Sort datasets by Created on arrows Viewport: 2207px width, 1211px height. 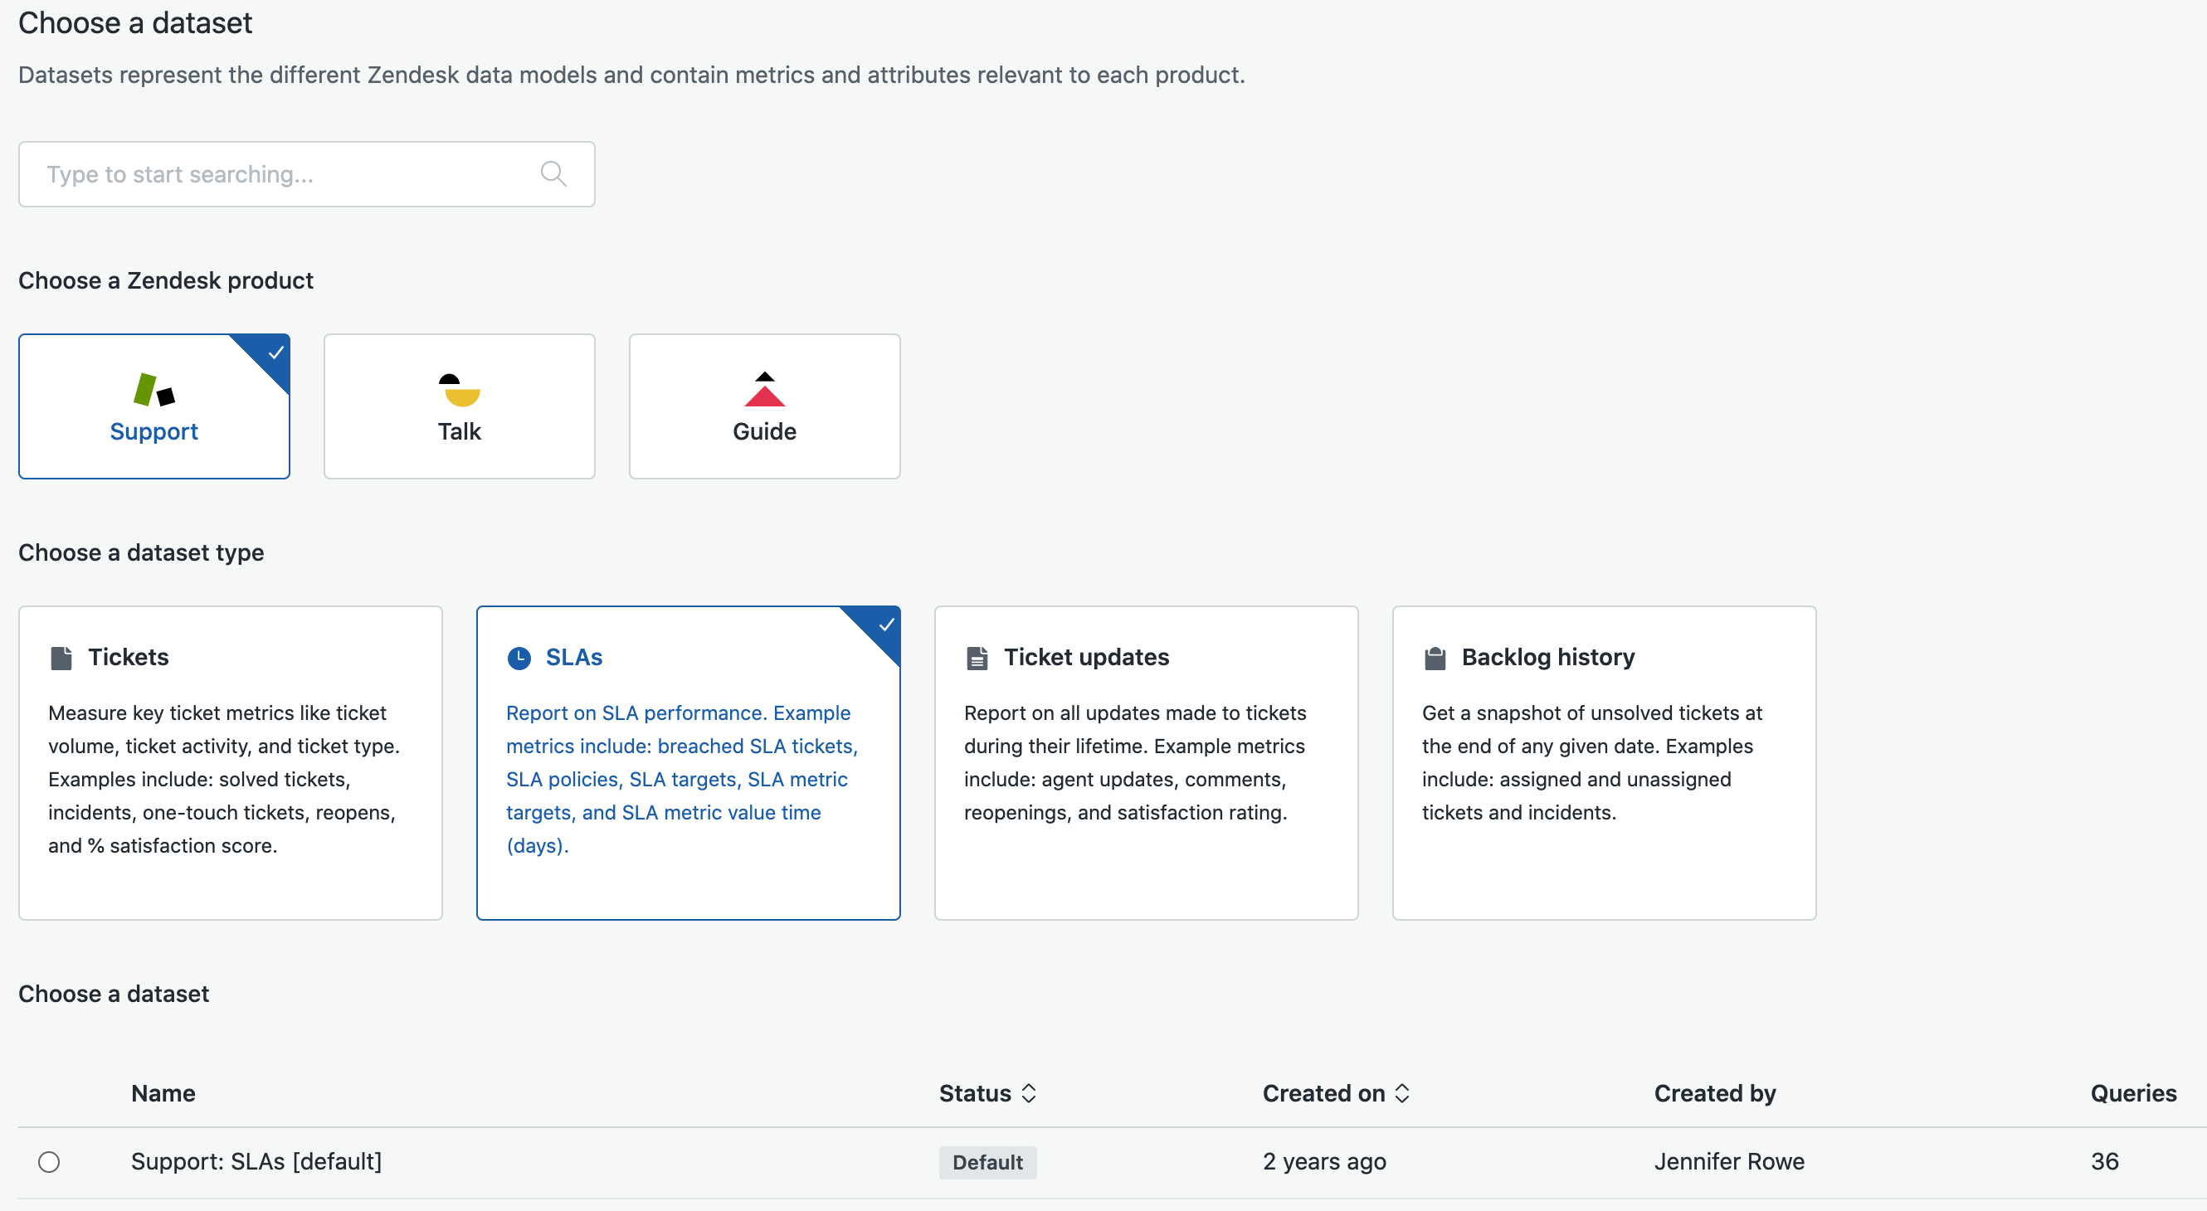pyautogui.click(x=1401, y=1094)
